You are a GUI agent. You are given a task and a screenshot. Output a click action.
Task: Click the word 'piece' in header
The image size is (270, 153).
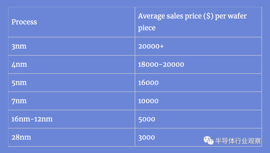tap(147, 28)
